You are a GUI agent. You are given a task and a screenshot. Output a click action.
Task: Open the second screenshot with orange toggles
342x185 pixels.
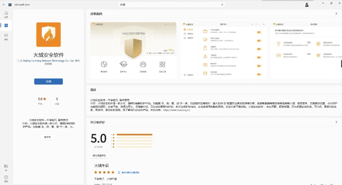click(x=223, y=50)
